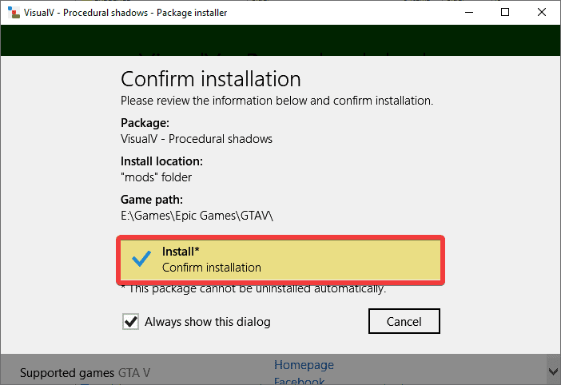This screenshot has width=561, height=385.
Task: Click the blue checkmark Install icon
Action: coord(141,259)
